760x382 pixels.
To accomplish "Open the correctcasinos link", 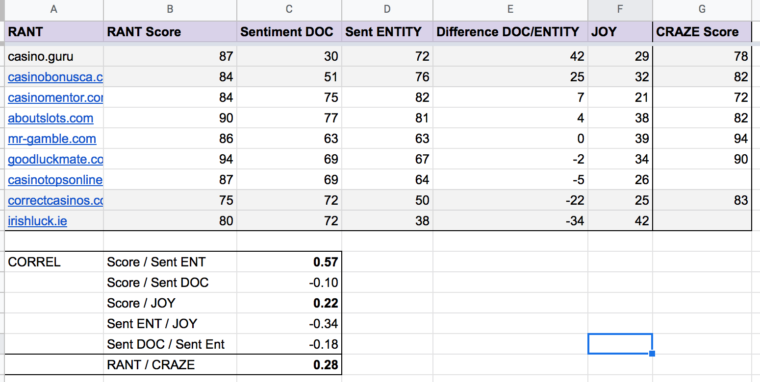I will click(55, 200).
